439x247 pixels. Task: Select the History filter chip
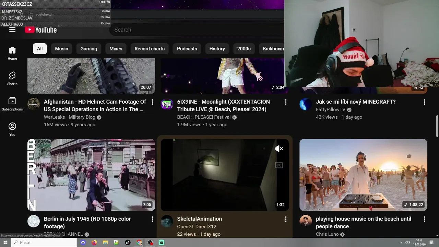pos(217,49)
